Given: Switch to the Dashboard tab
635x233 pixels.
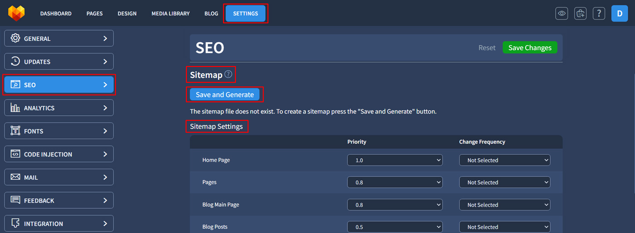Looking at the screenshot, I should [56, 14].
